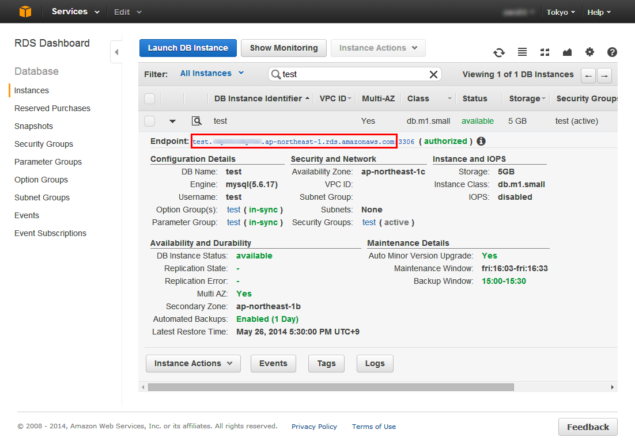Refresh the DB instances list
Image resolution: width=635 pixels, height=441 pixels.
click(x=499, y=52)
